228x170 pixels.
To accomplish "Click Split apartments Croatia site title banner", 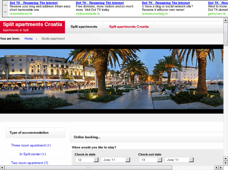I will click(32, 27).
